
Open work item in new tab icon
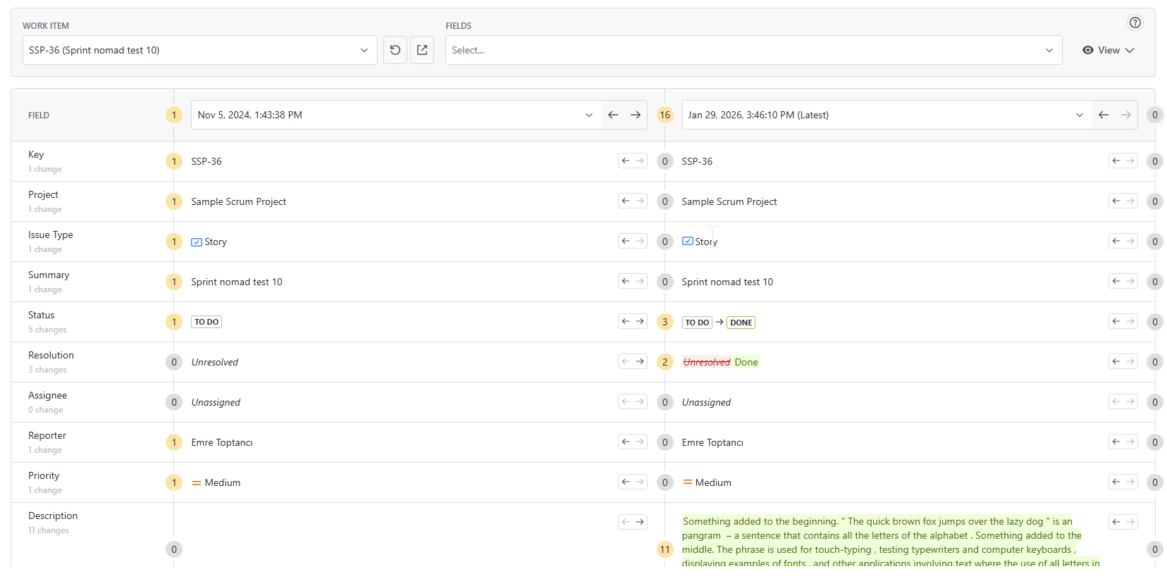(x=422, y=50)
